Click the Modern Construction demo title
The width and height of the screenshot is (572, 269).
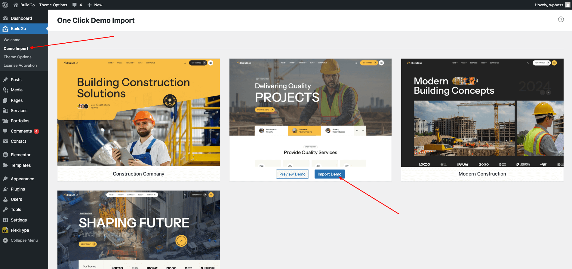(482, 174)
